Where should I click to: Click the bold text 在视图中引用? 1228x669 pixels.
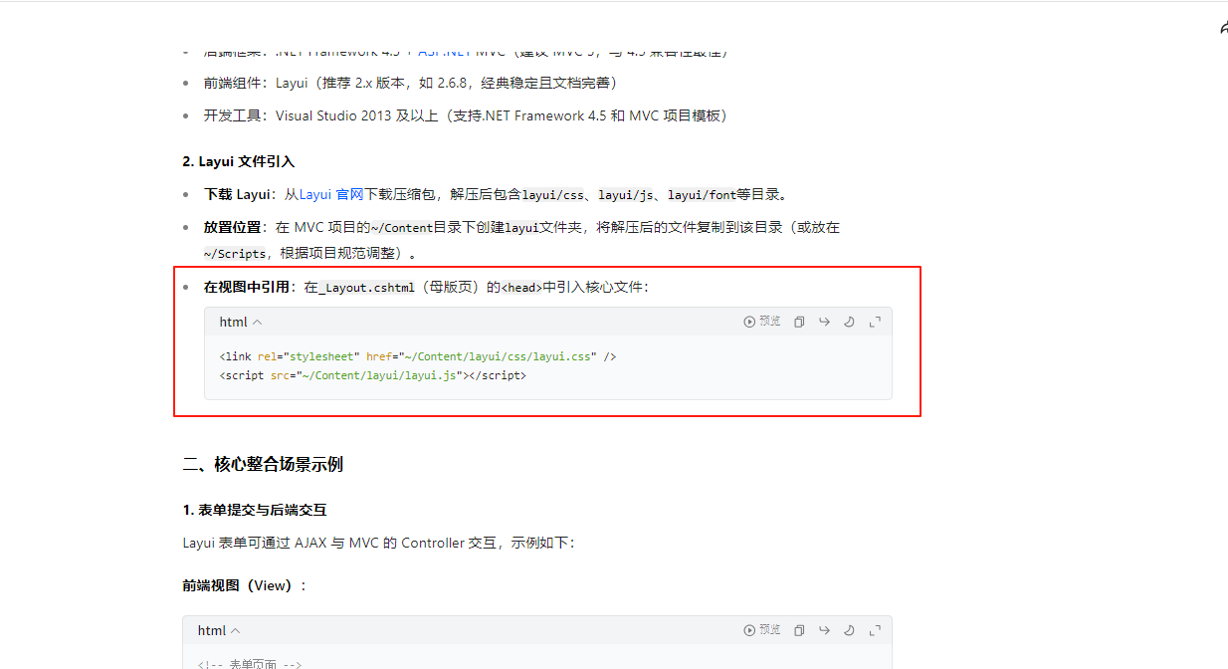click(x=246, y=287)
